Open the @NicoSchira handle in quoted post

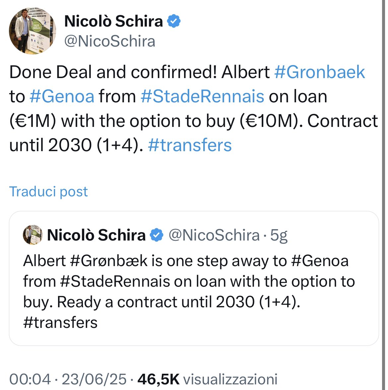(214, 235)
